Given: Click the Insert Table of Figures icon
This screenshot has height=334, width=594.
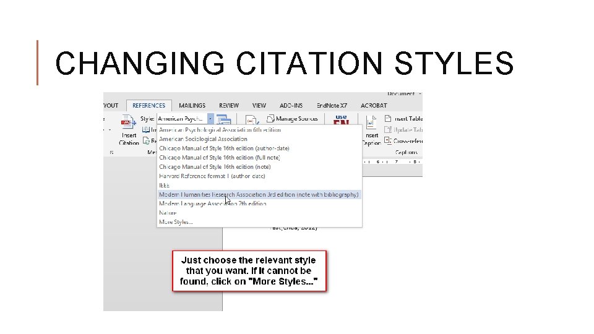Looking at the screenshot, I should pyautogui.click(x=388, y=119).
